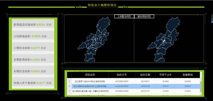Image resolution: width=213 pixels, height=101 pixels.
Task: Switch to the 建设用地项目 tab
Action: (x=144, y=16)
